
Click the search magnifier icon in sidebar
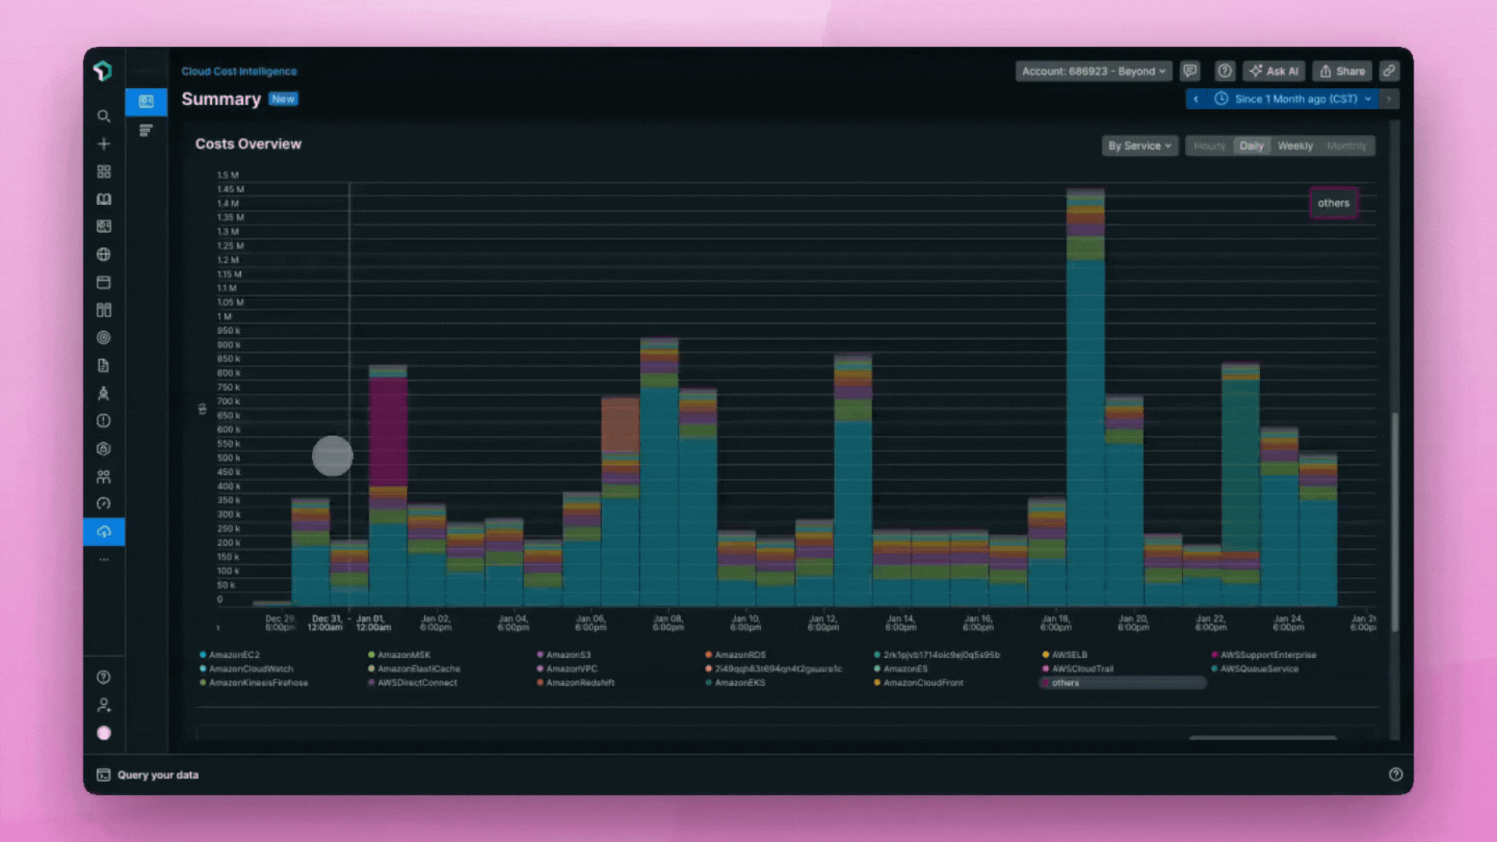(x=104, y=116)
